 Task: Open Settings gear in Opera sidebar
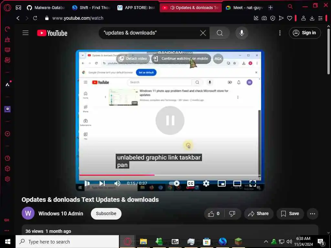(x=7, y=179)
